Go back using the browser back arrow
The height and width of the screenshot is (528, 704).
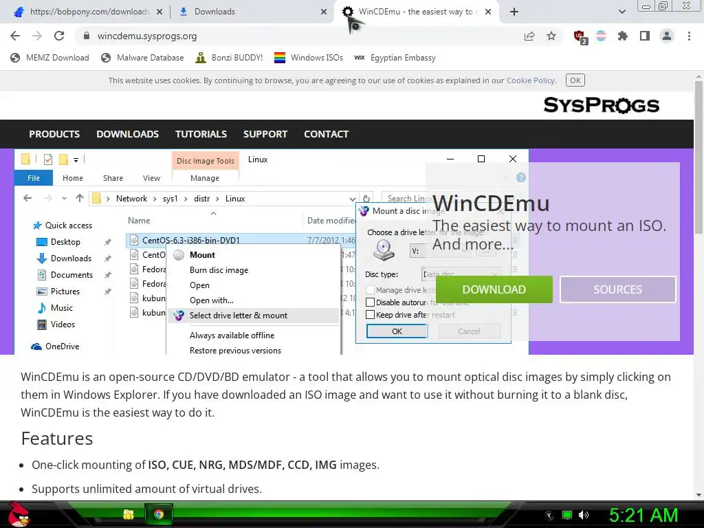pyautogui.click(x=15, y=36)
